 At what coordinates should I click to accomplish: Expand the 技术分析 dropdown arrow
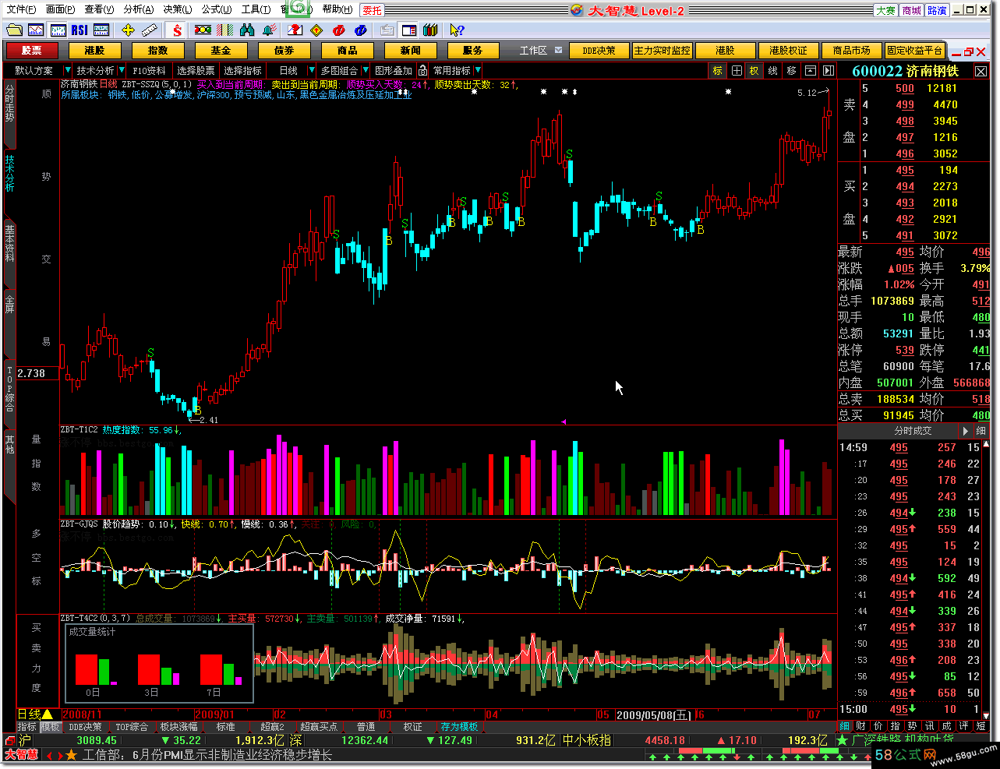click(x=121, y=70)
